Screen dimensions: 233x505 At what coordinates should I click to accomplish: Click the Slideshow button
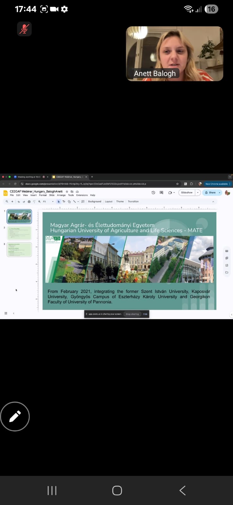coord(187,193)
